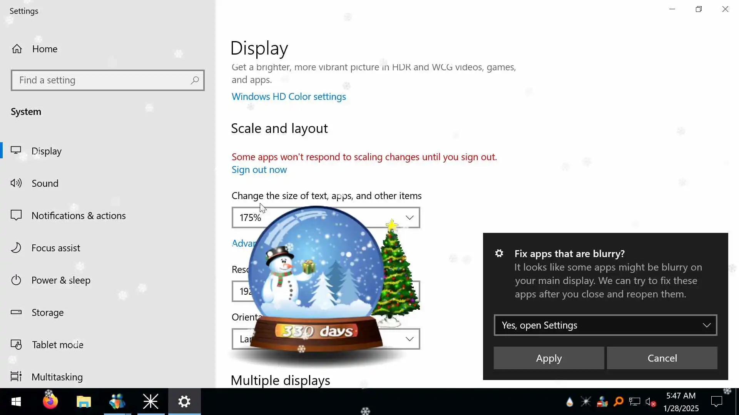This screenshot has width=739, height=415.
Task: Click the search magnifier in Find a setting
Action: click(x=194, y=80)
